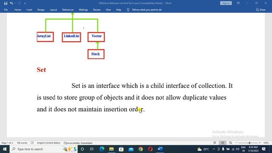Click the zoom in plus button

point(260,143)
